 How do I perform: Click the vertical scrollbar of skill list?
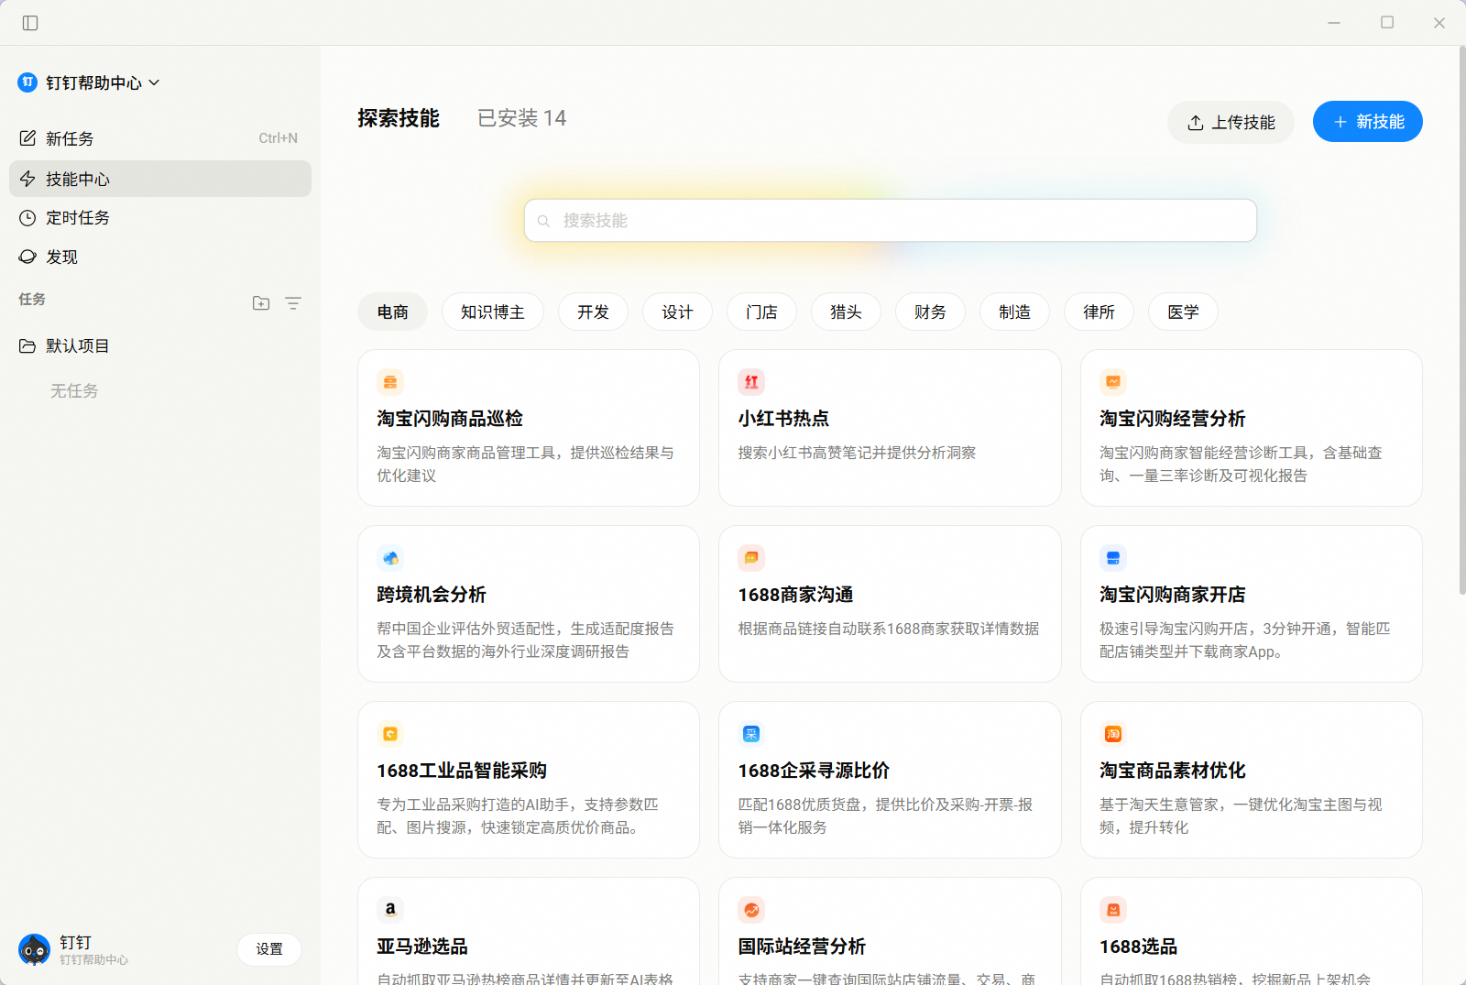pyautogui.click(x=1461, y=321)
